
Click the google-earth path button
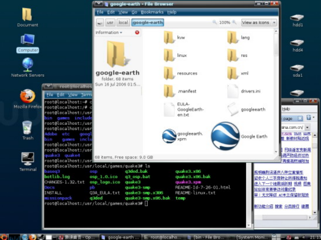point(148,23)
